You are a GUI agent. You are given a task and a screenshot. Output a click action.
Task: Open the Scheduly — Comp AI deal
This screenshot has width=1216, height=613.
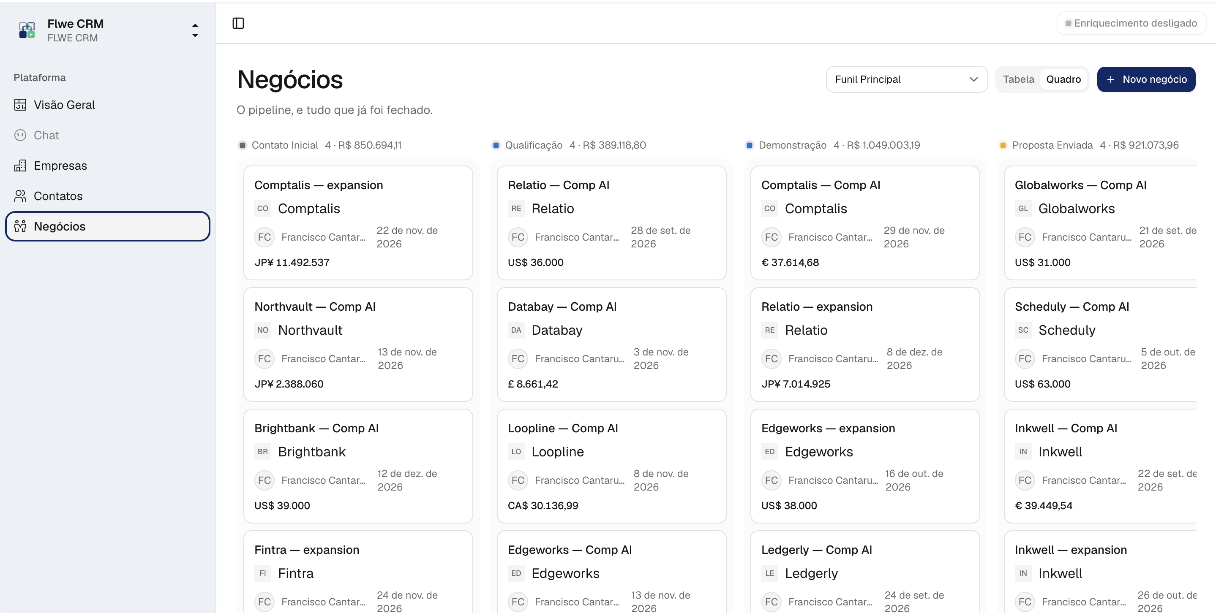click(1100, 344)
